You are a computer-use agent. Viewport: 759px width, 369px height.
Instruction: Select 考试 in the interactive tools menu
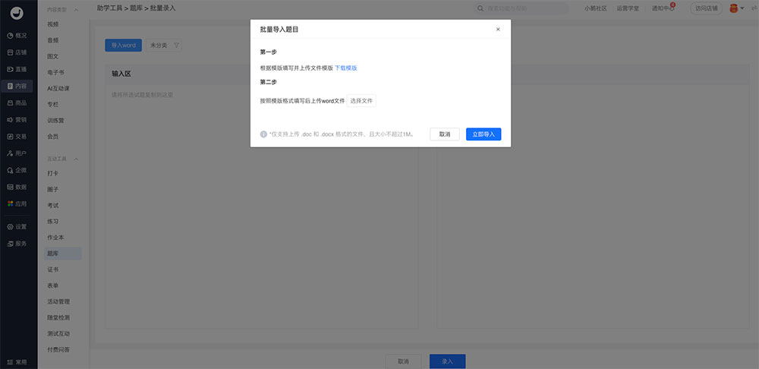coord(53,205)
